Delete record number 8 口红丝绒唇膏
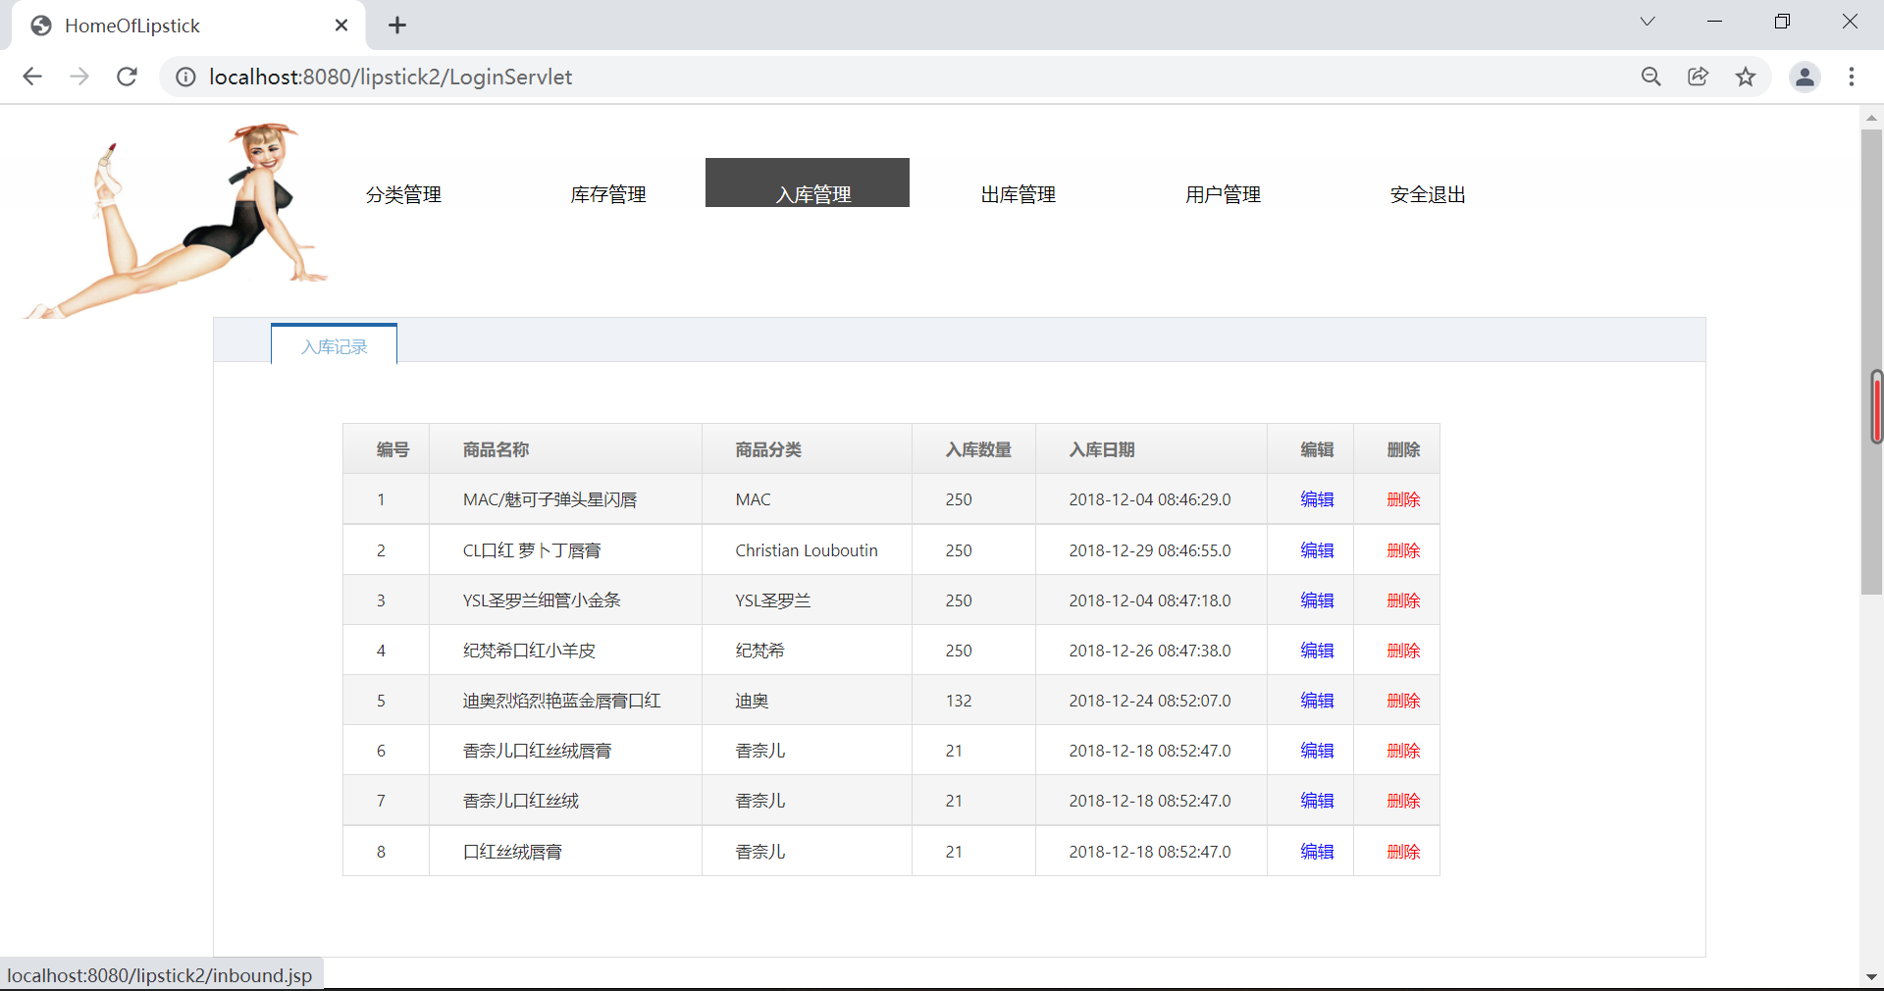 pyautogui.click(x=1403, y=852)
